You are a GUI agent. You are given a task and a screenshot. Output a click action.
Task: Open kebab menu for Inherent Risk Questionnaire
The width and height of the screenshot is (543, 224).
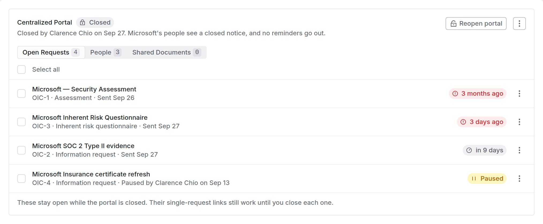519,122
